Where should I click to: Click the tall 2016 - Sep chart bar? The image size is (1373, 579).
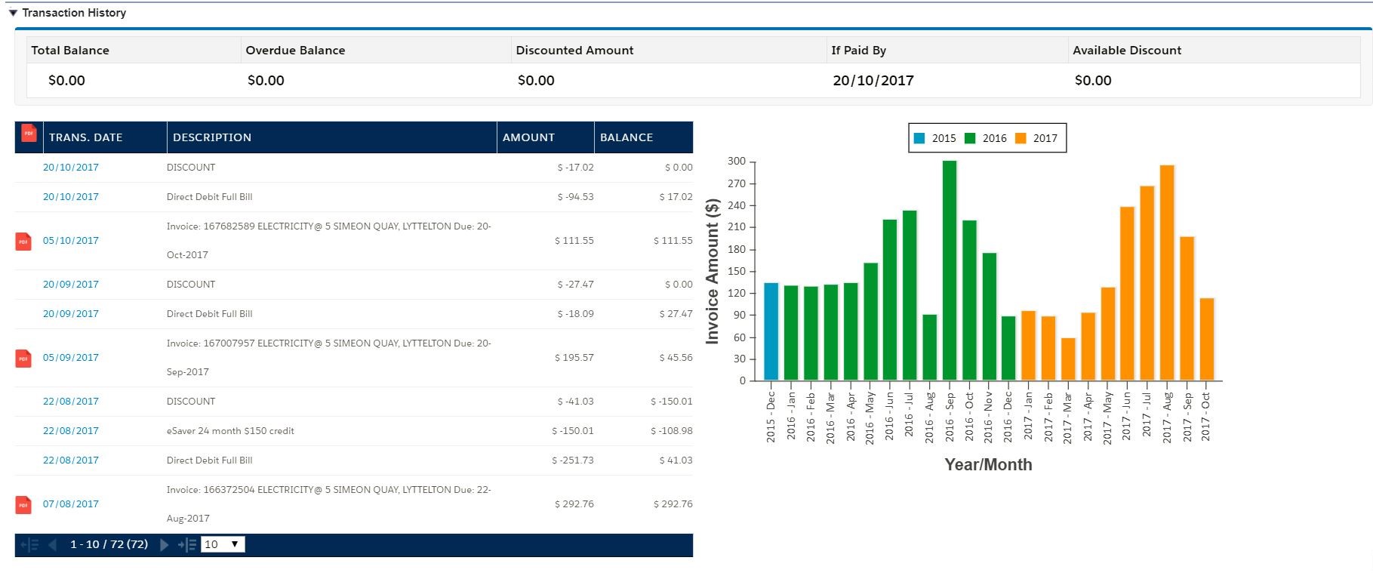(950, 270)
